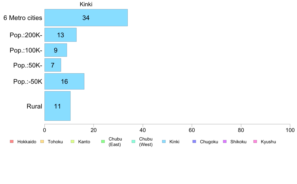This screenshot has height=184, width=297.
Task: Click the Kinki chart title
Action: tap(86, 4)
